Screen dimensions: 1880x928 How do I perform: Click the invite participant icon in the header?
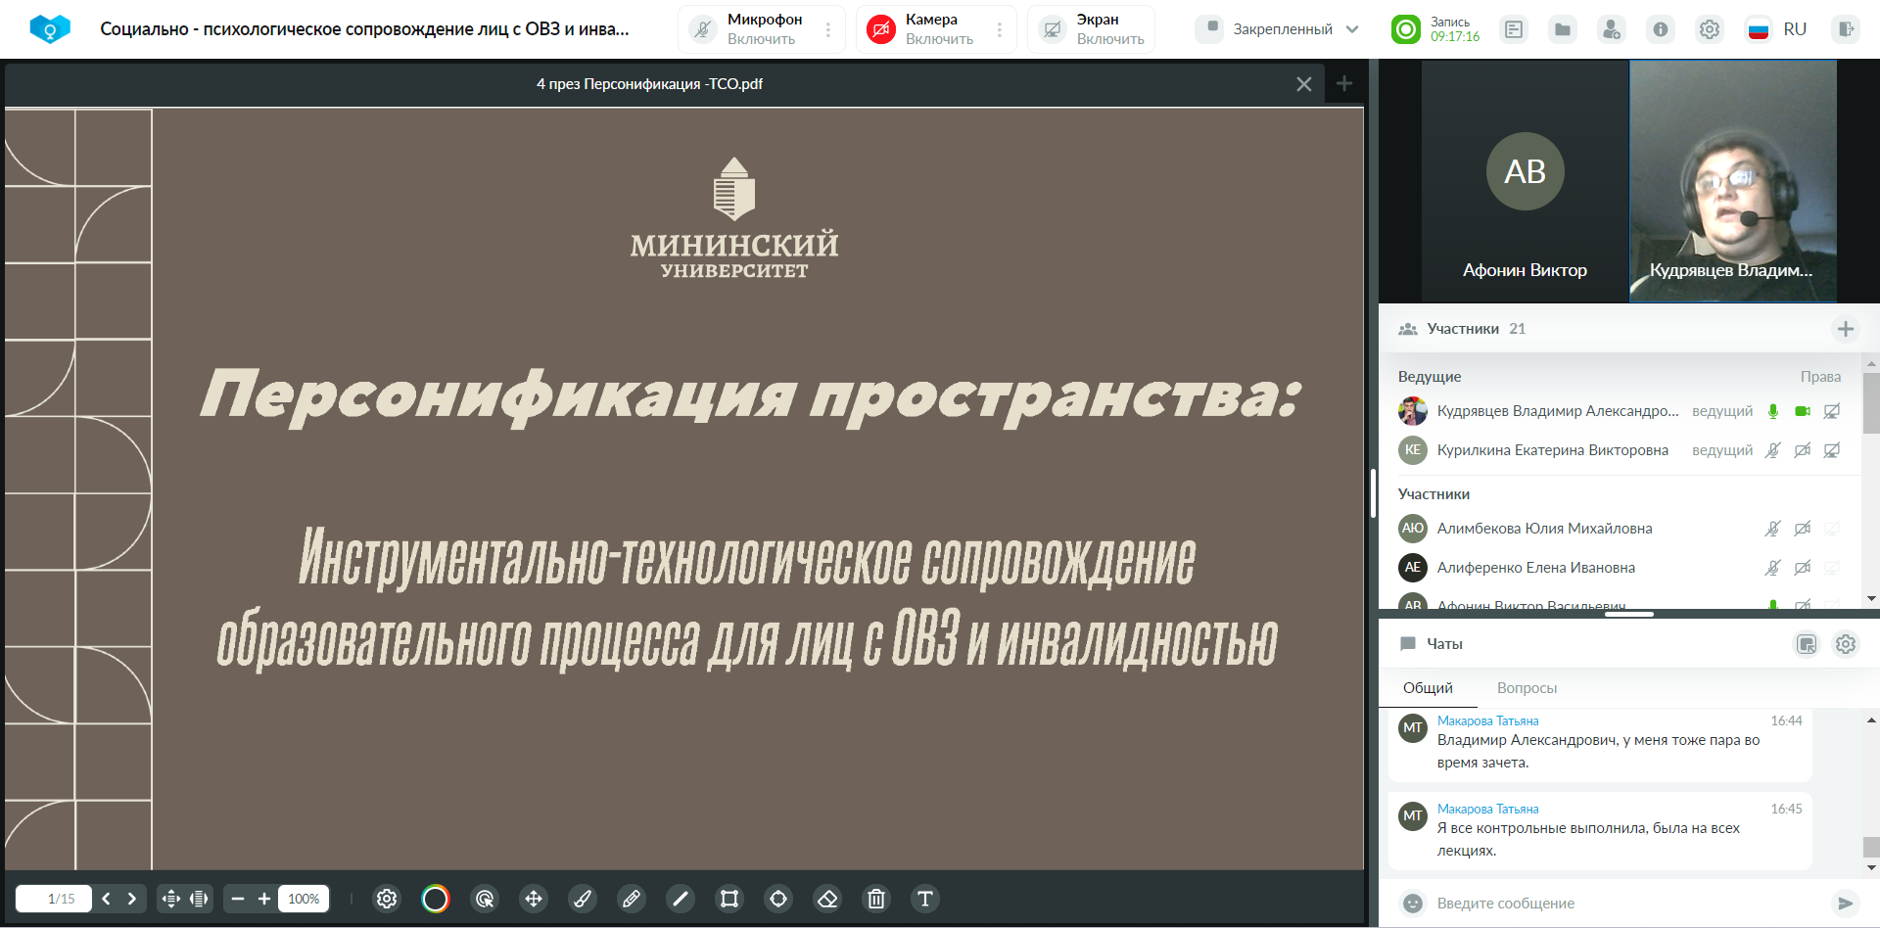point(1612,29)
